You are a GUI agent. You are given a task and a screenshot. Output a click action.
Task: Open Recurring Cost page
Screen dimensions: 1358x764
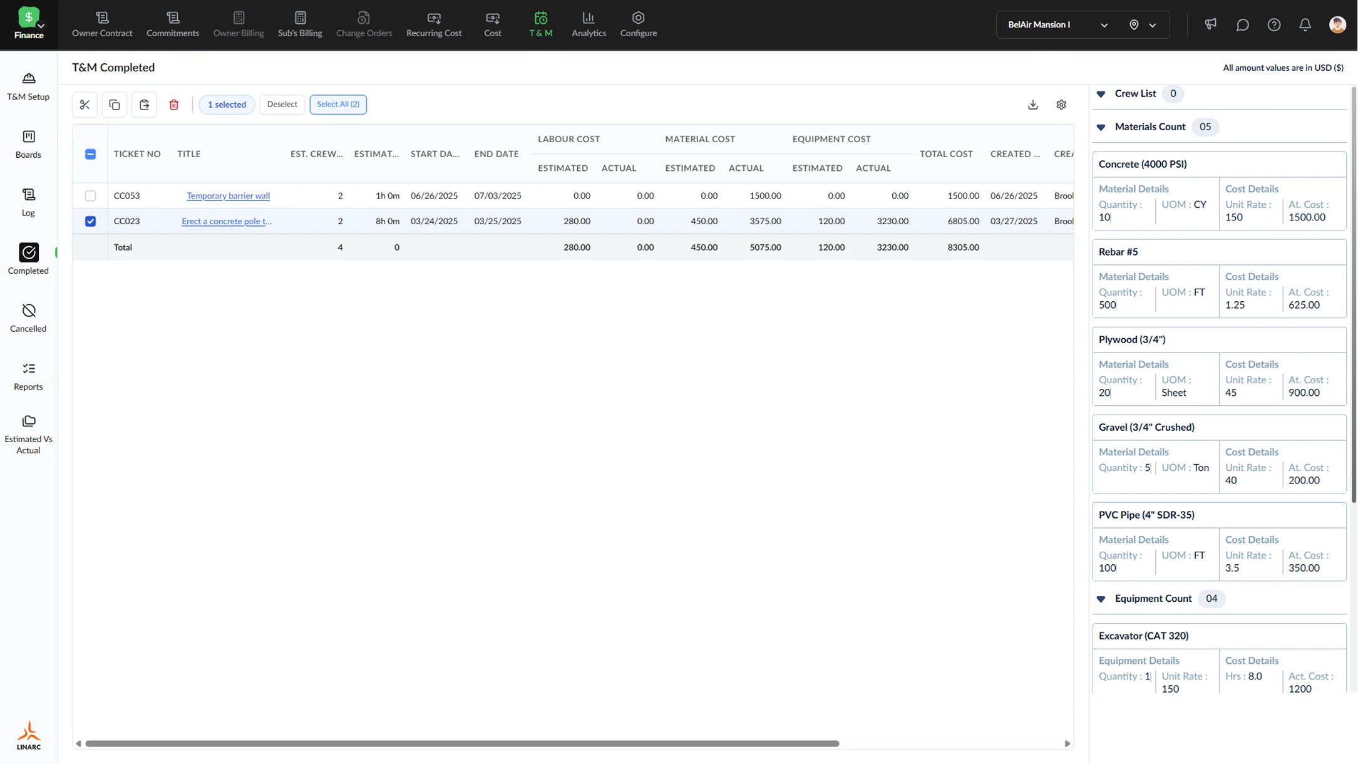point(434,25)
